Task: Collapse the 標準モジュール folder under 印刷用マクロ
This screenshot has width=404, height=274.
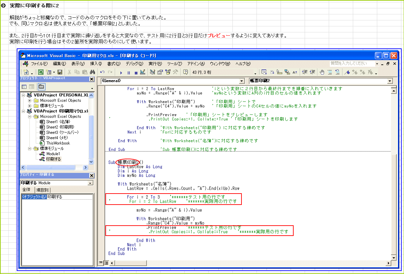Action: point(30,149)
